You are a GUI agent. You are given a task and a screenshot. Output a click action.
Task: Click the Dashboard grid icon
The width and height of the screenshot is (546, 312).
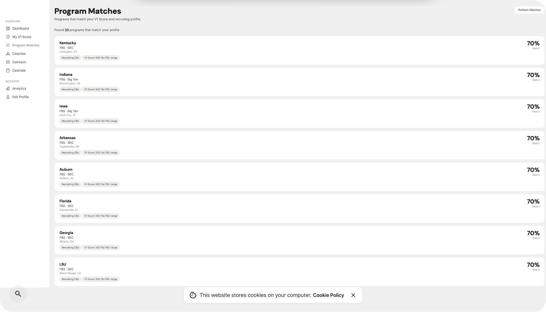point(8,29)
